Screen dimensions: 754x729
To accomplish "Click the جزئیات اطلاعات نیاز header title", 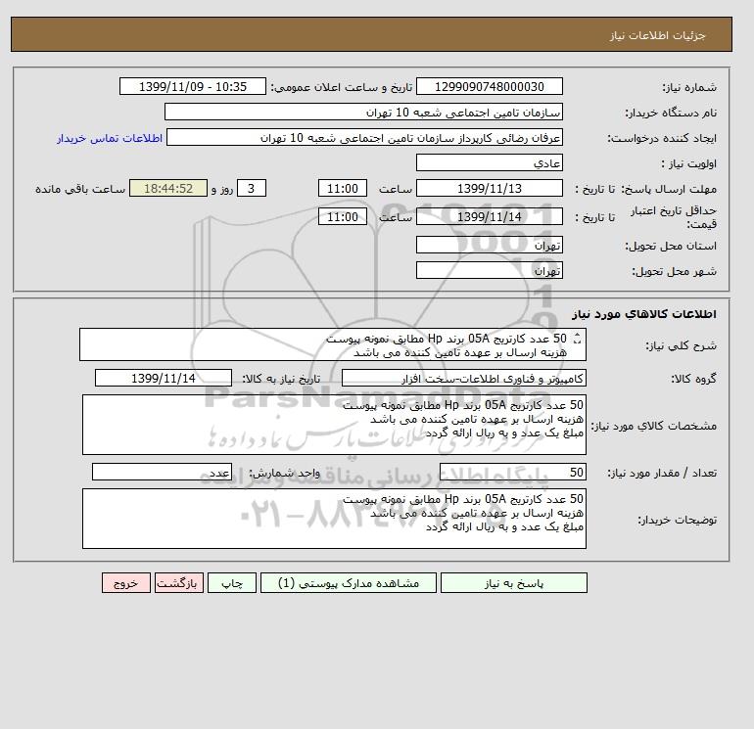I will 658,35.
